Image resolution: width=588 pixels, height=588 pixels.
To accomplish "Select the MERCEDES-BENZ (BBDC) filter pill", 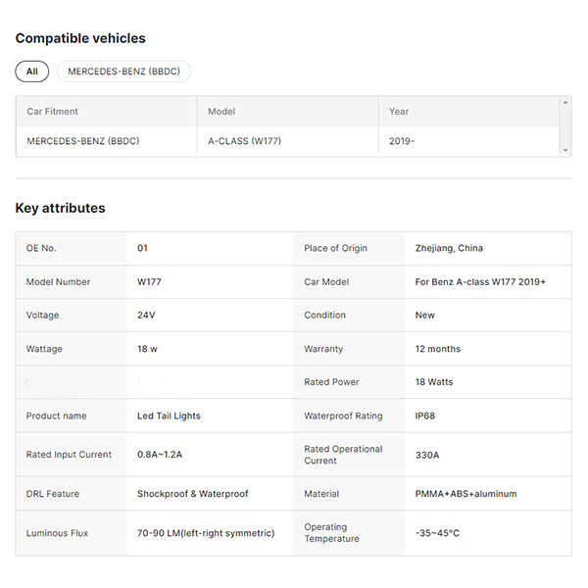I will point(123,72).
